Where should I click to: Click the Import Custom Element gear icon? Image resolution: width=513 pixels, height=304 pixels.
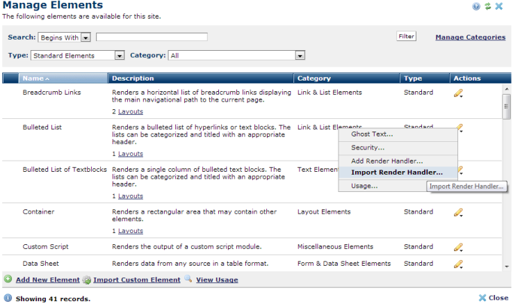click(x=87, y=280)
